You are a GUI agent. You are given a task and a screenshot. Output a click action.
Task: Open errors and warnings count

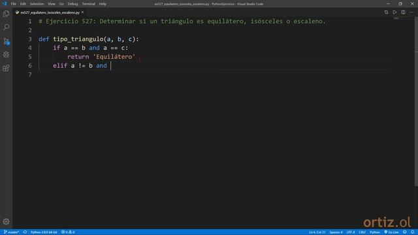pos(68,232)
